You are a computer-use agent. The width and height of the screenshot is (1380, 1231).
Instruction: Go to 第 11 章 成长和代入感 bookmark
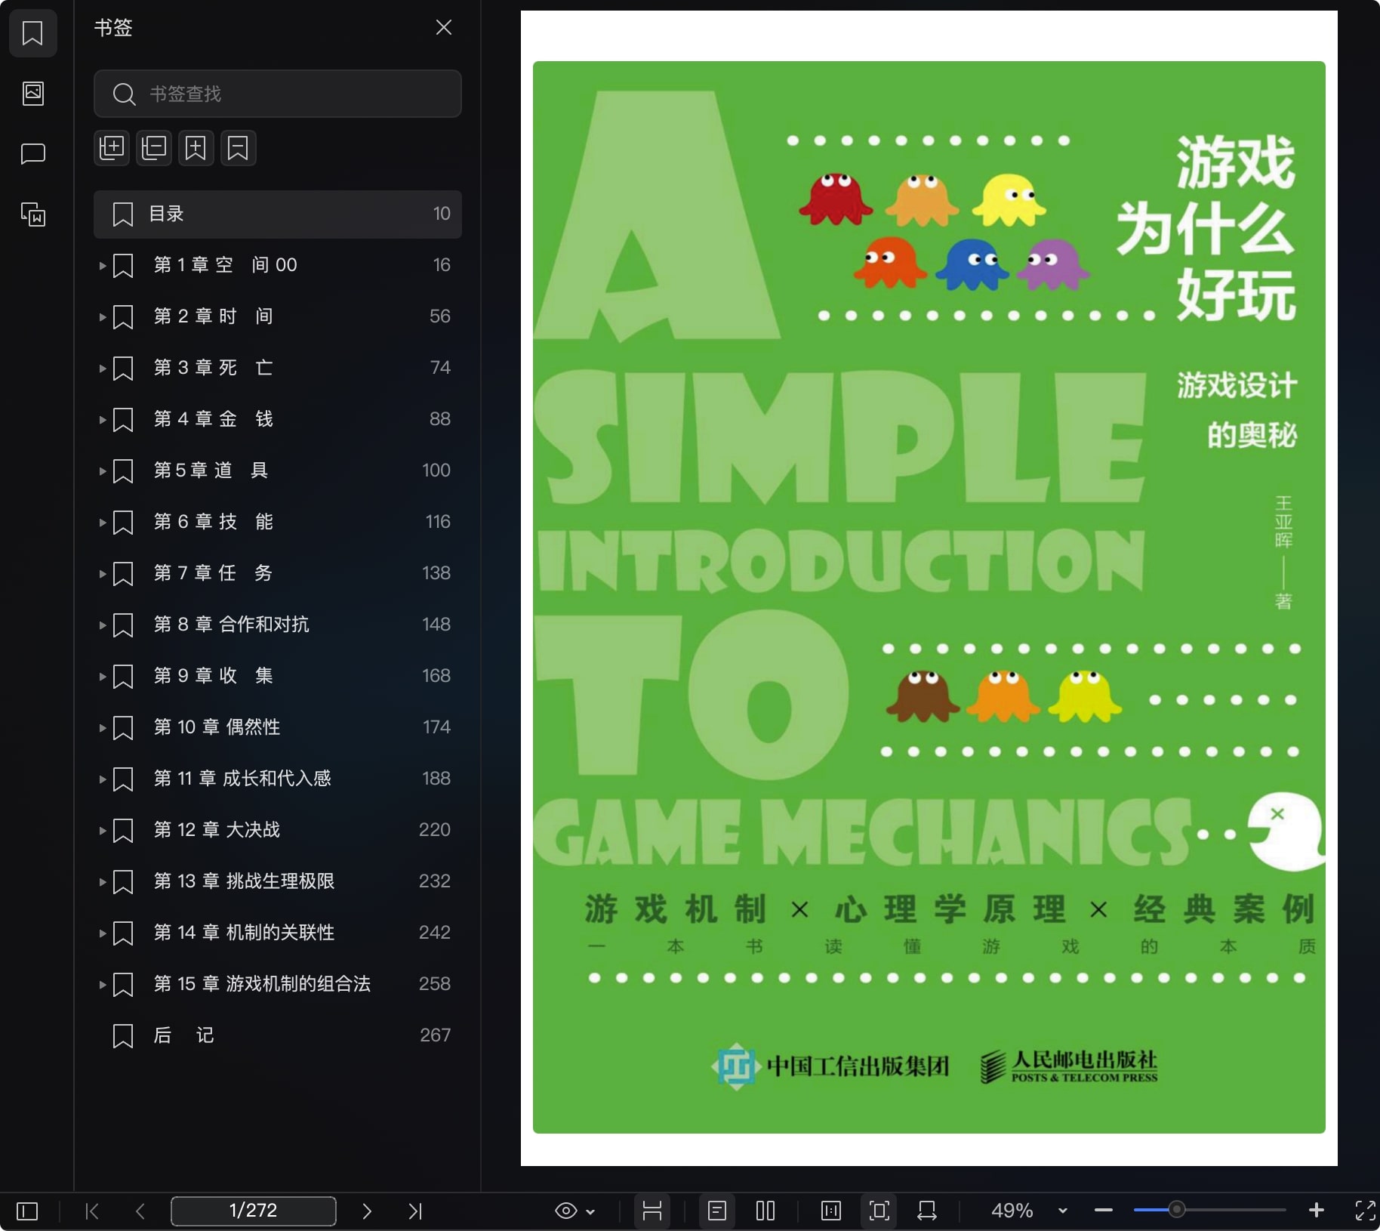click(x=278, y=779)
